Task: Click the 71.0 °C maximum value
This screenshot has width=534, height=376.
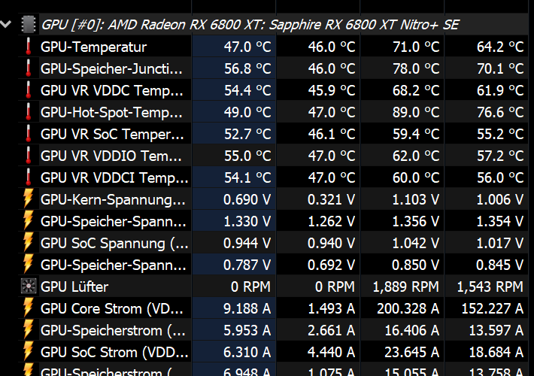Action: [416, 47]
